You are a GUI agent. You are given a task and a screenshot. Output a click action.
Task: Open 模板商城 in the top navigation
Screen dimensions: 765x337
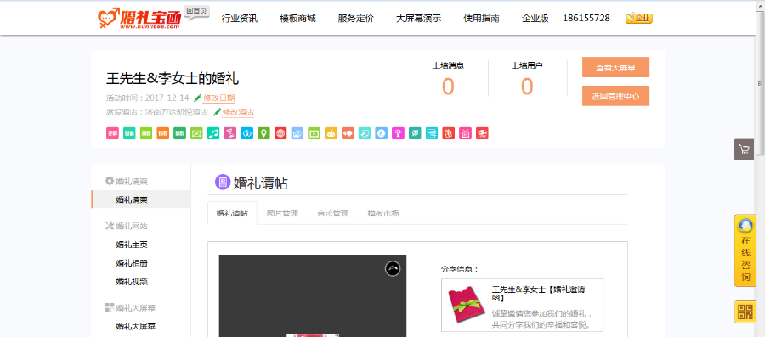(x=298, y=19)
